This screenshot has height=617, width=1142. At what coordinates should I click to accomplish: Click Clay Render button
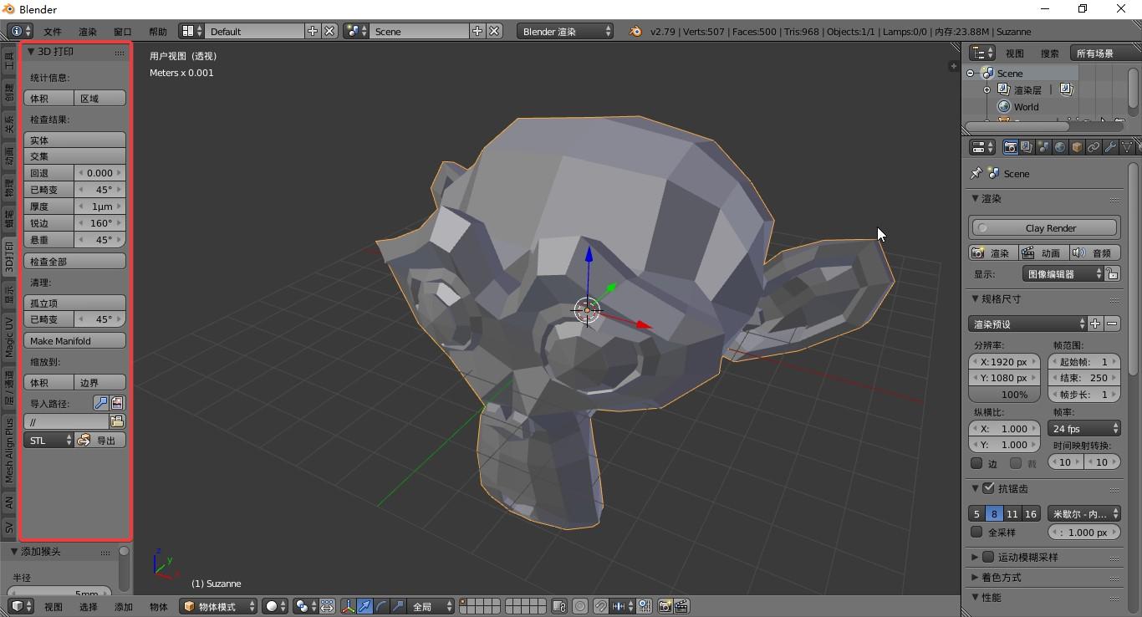point(1044,227)
